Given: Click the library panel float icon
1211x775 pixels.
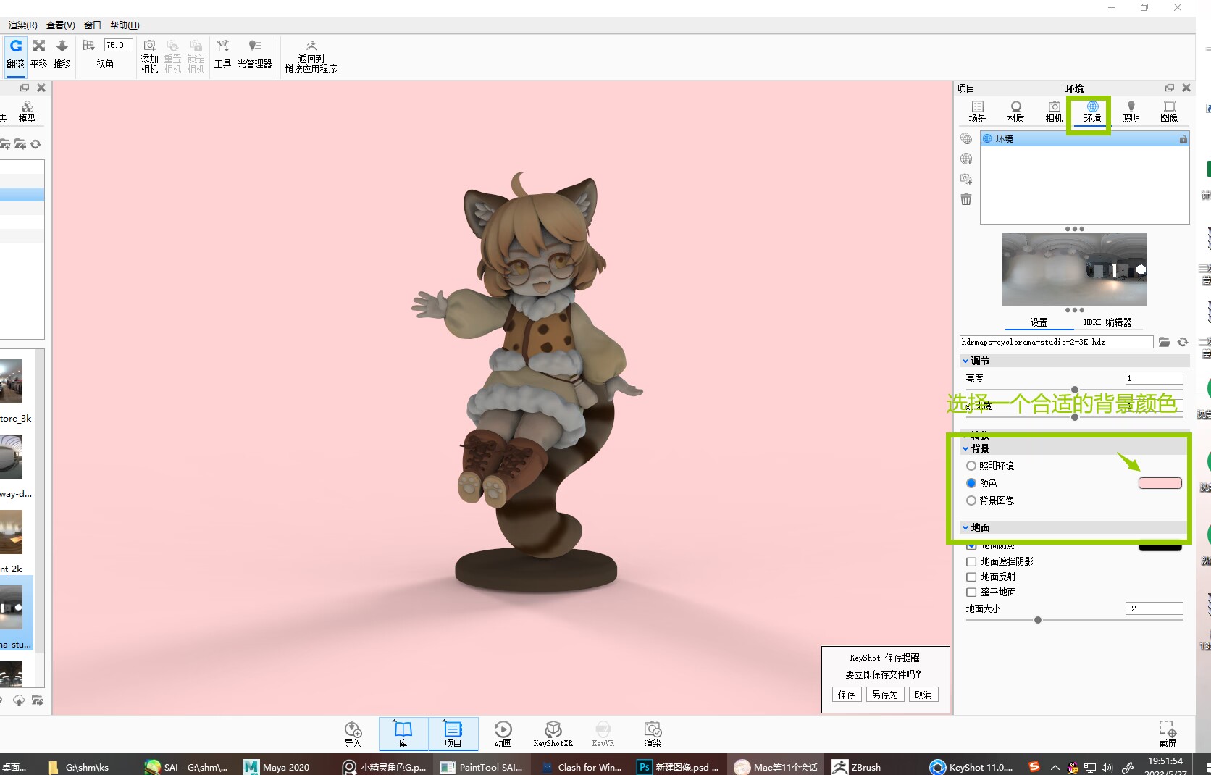Looking at the screenshot, I should [25, 88].
